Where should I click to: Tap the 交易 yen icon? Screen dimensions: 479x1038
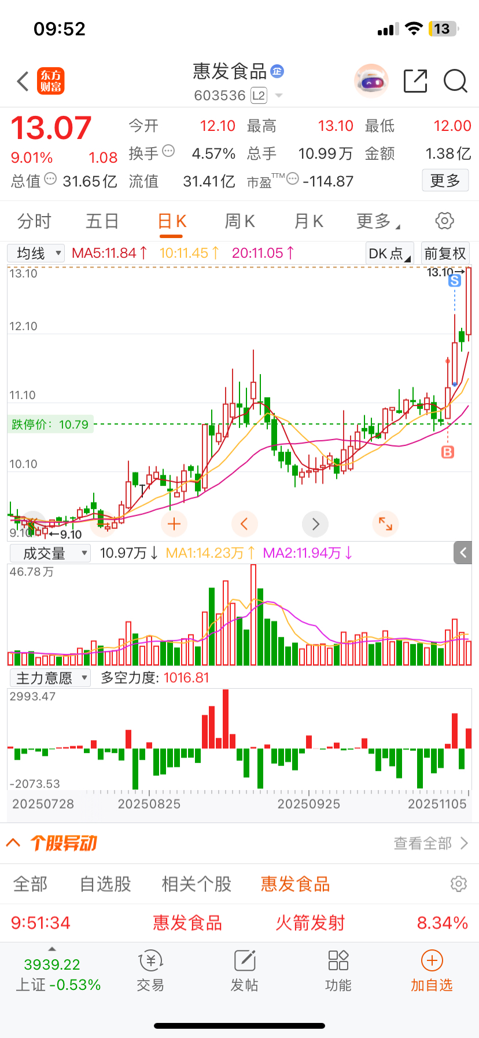pos(150,961)
